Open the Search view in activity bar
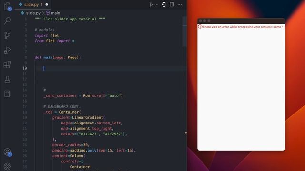 click(x=8, y=20)
